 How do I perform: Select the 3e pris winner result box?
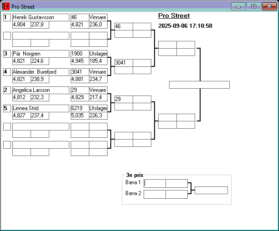tap(211, 190)
